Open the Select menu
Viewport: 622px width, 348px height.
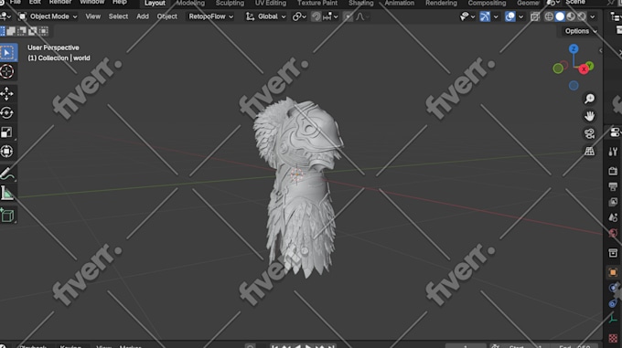pyautogui.click(x=118, y=16)
